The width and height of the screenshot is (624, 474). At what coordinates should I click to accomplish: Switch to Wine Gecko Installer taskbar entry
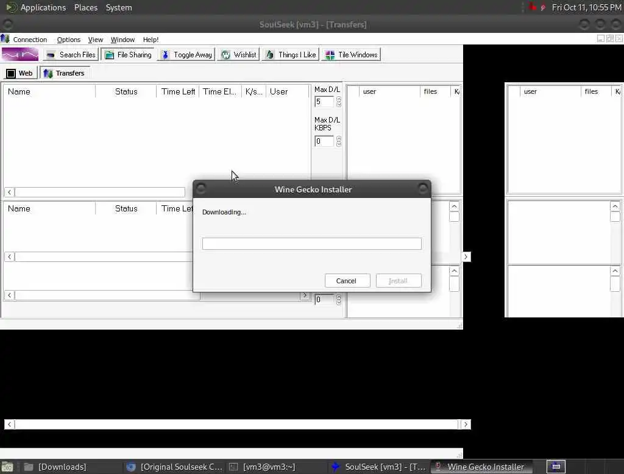(481, 467)
